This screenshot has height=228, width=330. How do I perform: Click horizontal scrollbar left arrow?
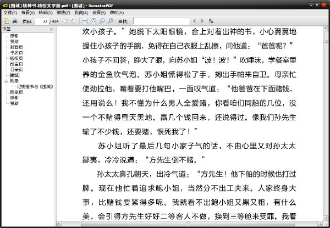(59, 224)
